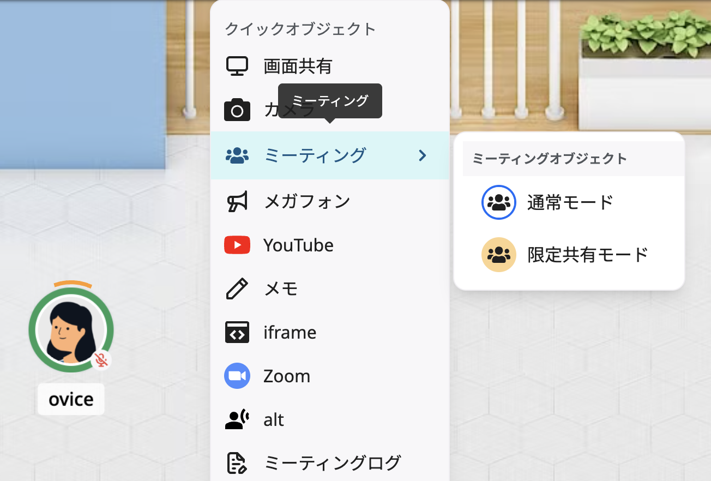Click the blue 通常モード meeting icon
Screen dimensions: 711x481
point(498,202)
